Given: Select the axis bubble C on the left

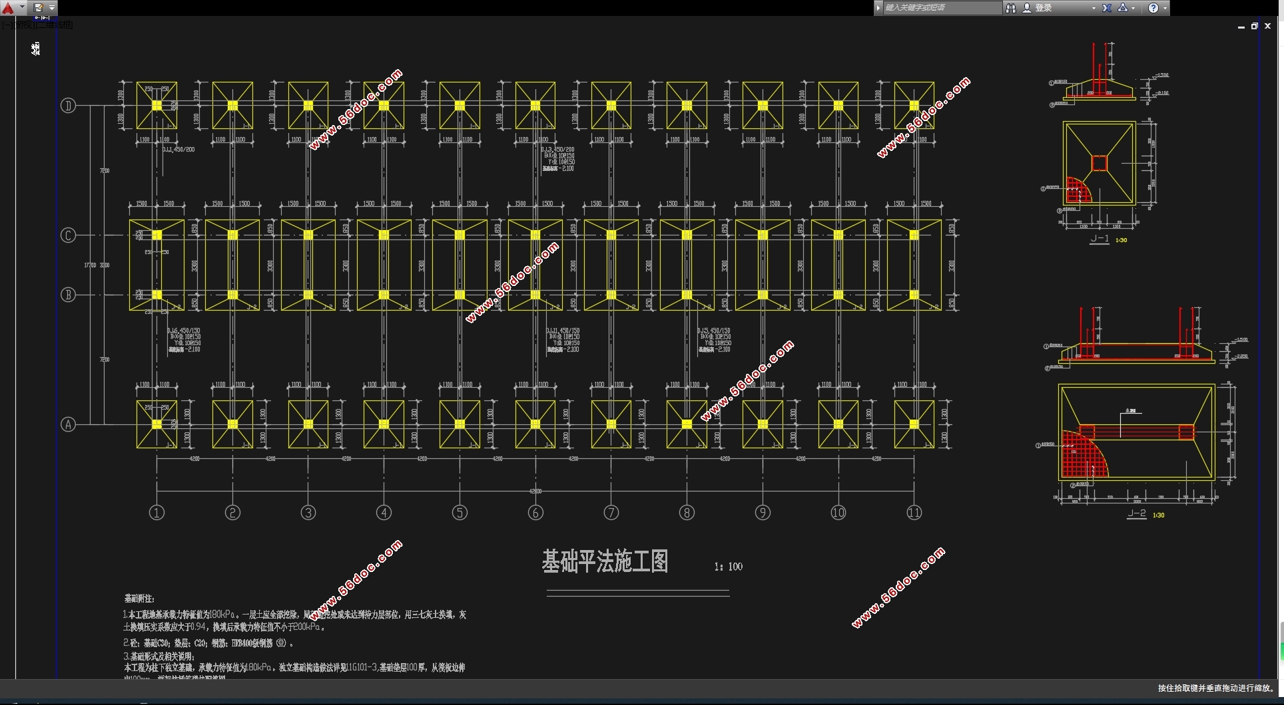Looking at the screenshot, I should [x=68, y=235].
